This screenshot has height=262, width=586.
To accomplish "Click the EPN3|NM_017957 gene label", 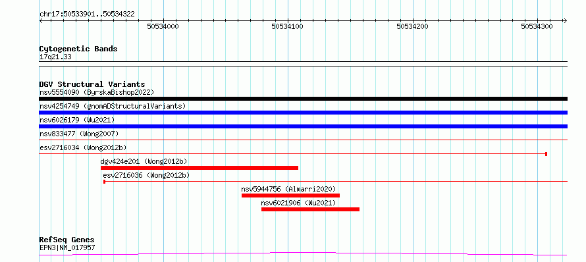I will [x=67, y=248].
